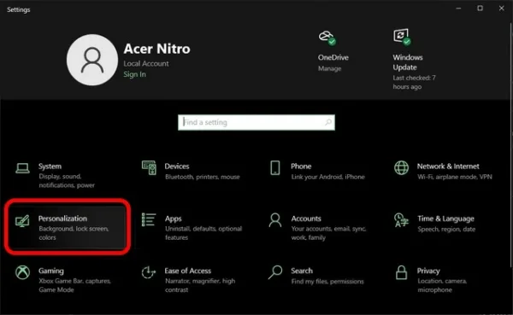Click the Phone icon
513x315 pixels.
click(275, 167)
